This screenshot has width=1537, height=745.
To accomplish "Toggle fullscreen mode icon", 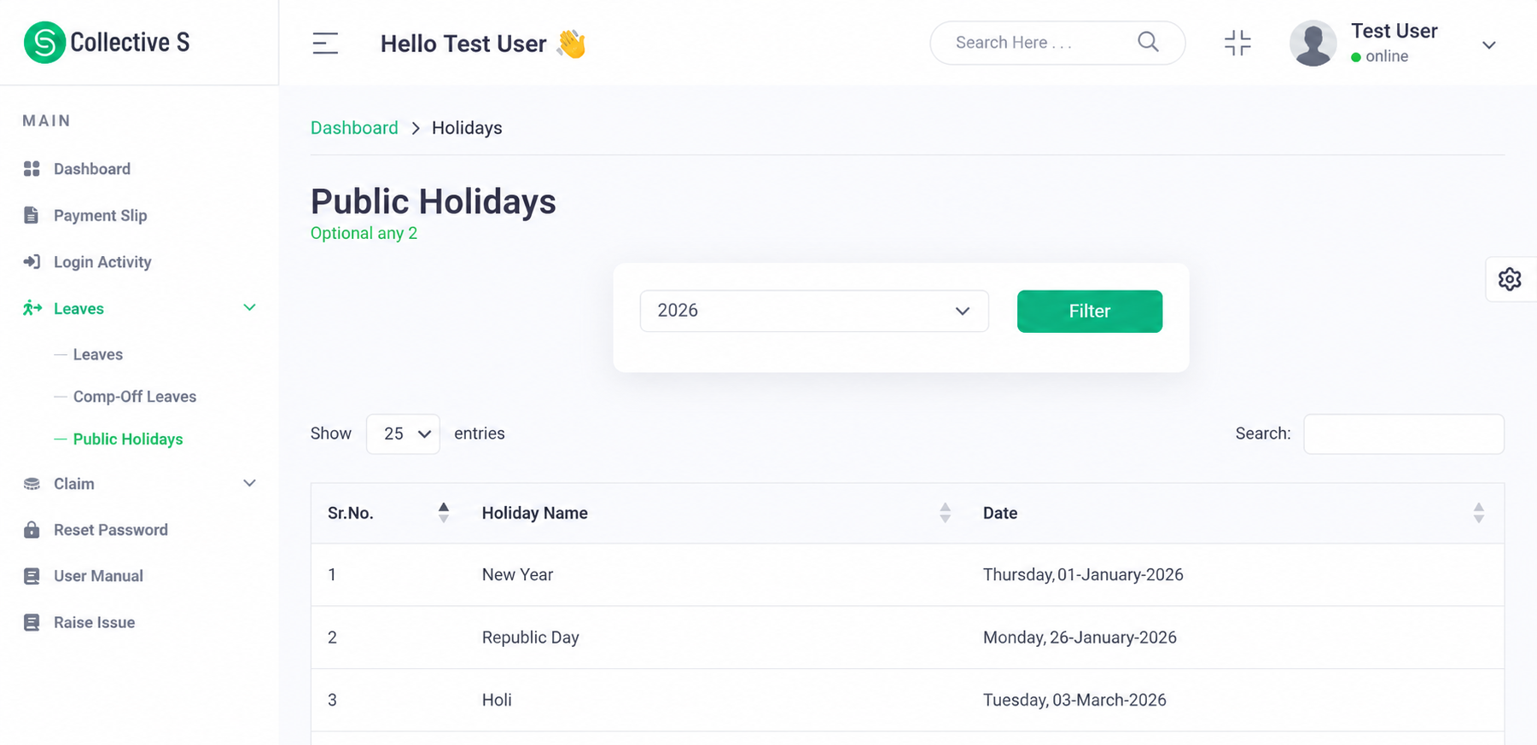I will (x=1237, y=43).
